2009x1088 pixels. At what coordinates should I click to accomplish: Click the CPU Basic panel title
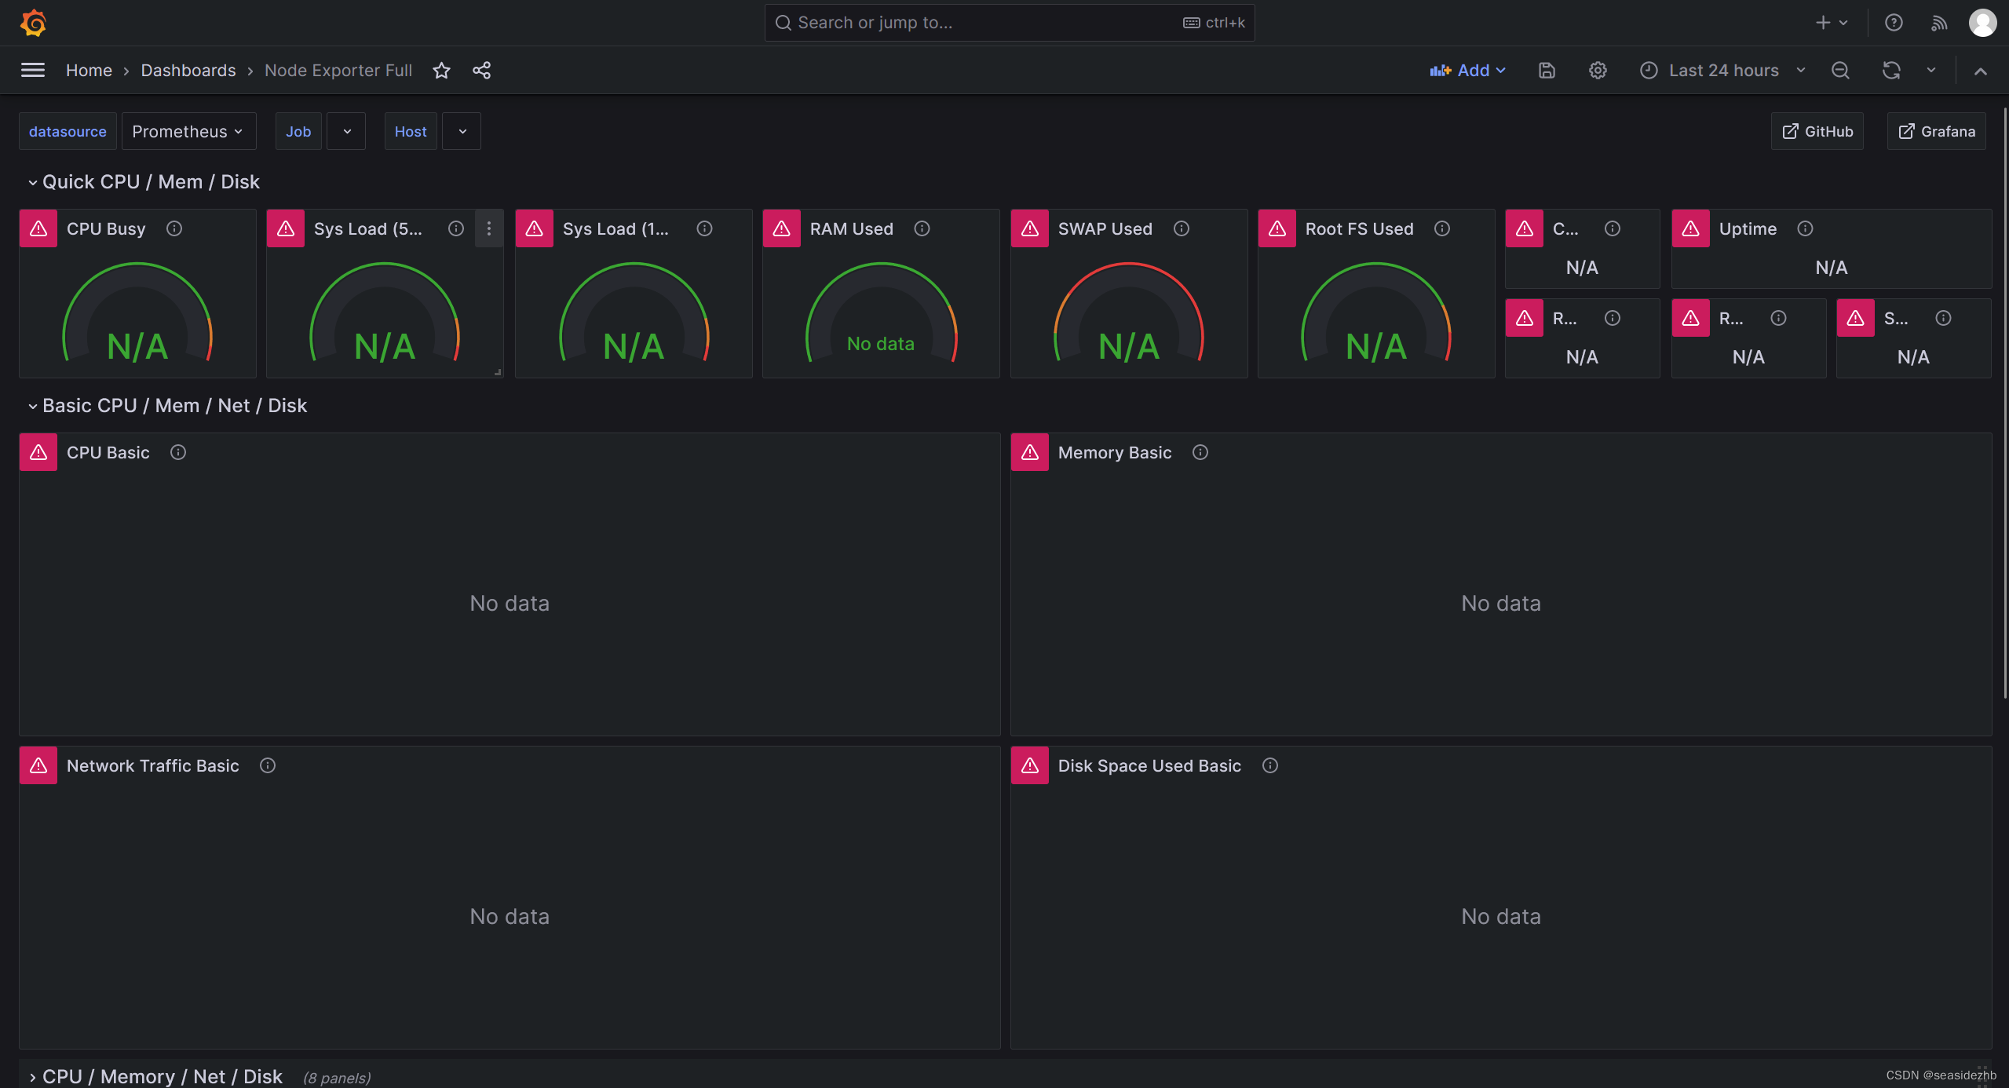coord(108,452)
